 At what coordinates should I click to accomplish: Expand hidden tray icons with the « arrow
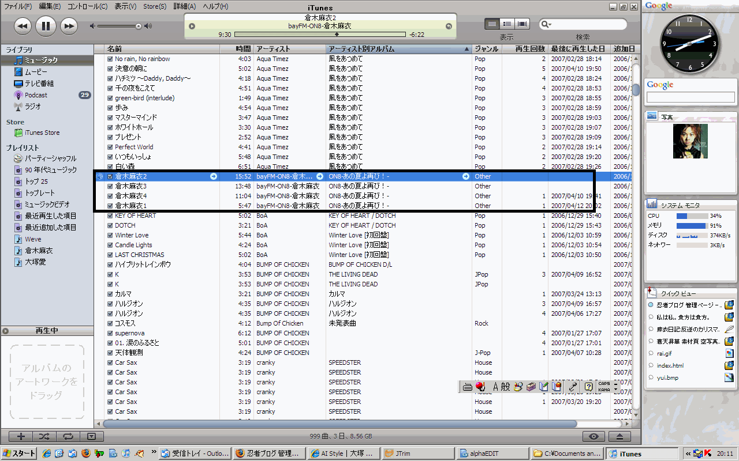click(688, 454)
